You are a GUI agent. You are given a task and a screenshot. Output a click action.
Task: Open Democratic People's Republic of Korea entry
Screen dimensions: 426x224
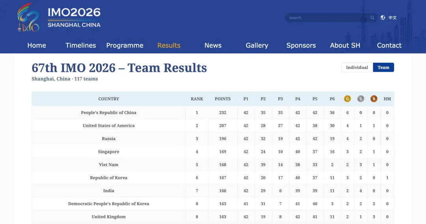(109, 204)
